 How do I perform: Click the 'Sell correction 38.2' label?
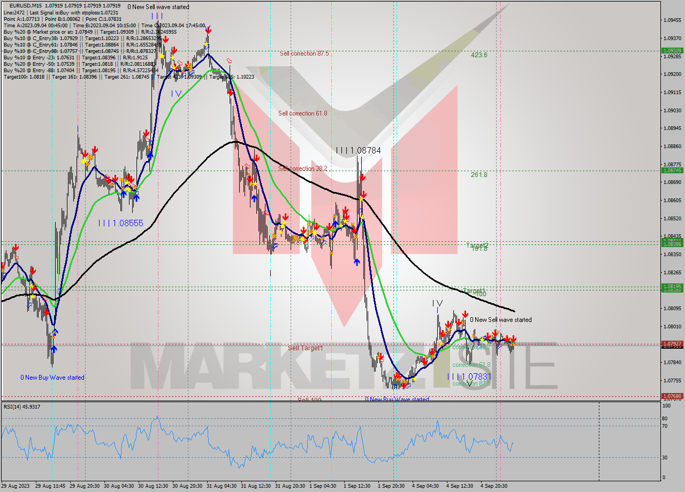pyautogui.click(x=303, y=168)
